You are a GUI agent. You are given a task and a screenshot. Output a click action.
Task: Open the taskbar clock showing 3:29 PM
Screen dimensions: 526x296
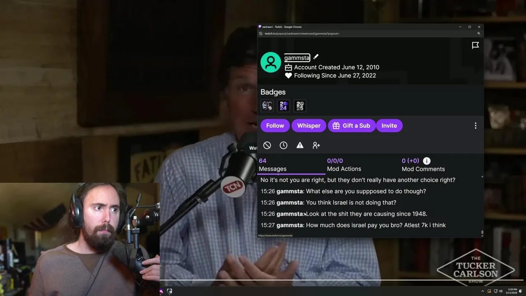[512, 291]
